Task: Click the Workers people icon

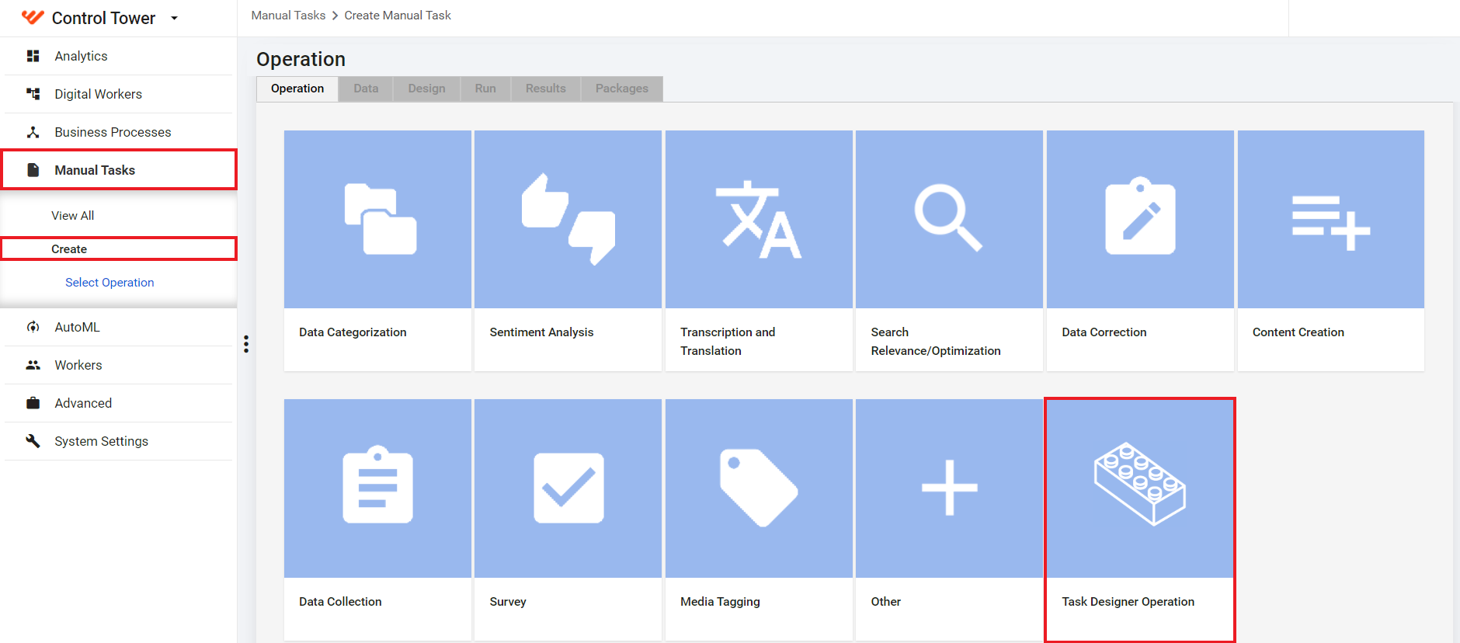Action: coord(33,365)
